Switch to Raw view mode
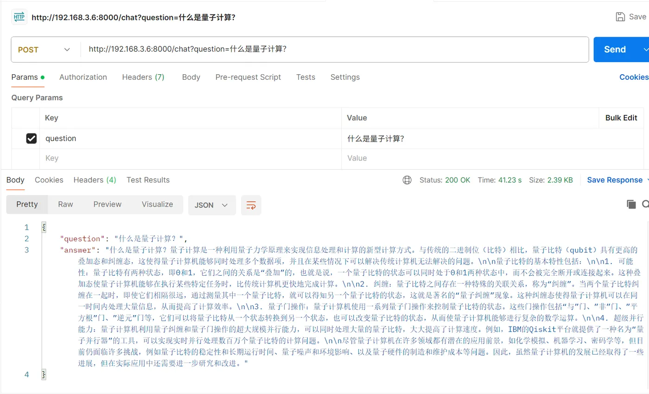 [x=65, y=205]
